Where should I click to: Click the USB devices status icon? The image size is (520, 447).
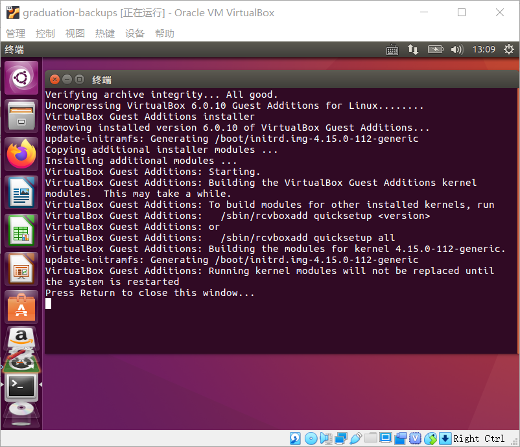coord(356,439)
